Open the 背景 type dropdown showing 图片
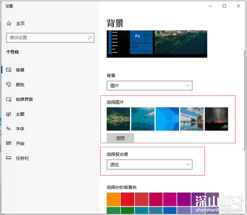 point(150,86)
